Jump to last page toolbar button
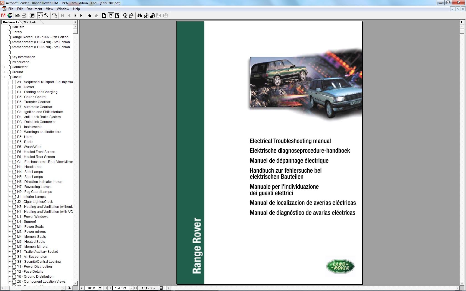Viewport: 466px width, 291px height. (82, 16)
